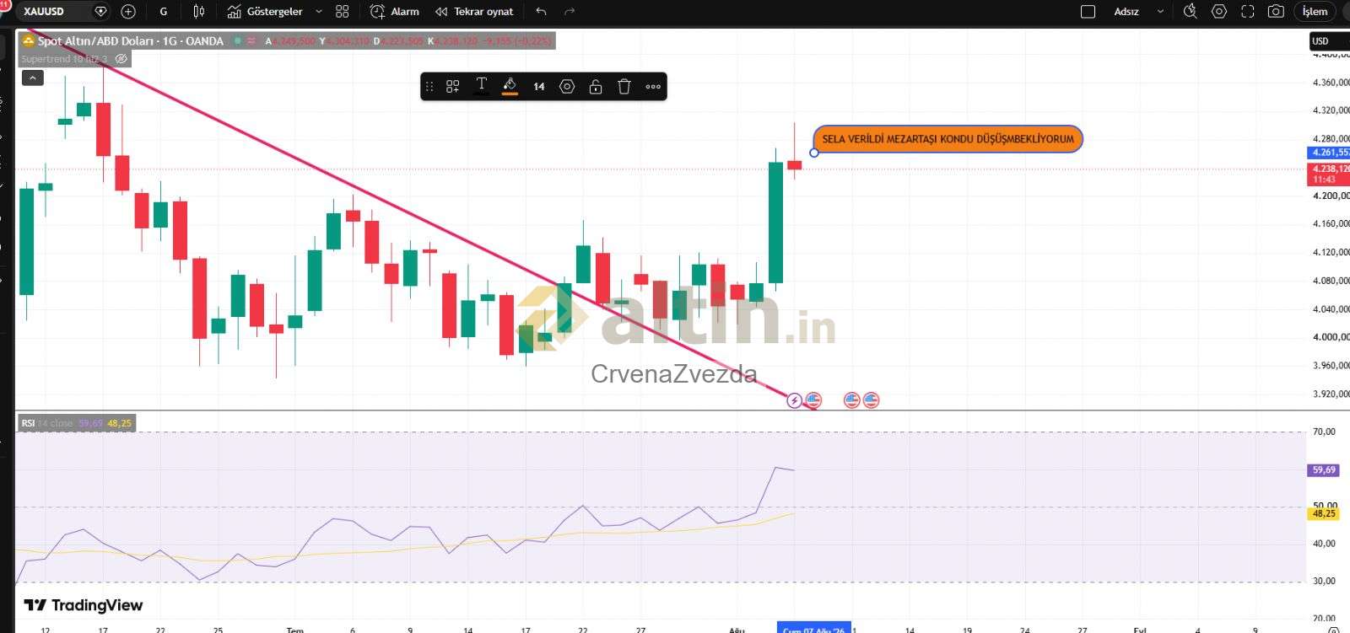Change the G timeframe interval
The image size is (1350, 633).
164,12
